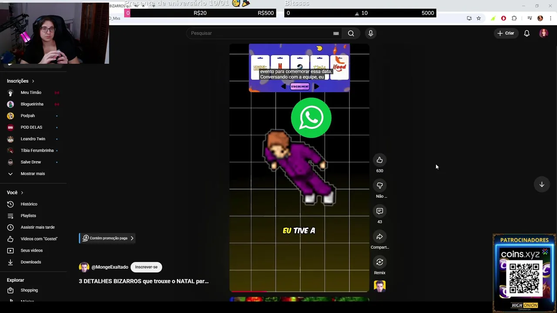Image resolution: width=557 pixels, height=313 pixels.
Task: Open the YouTube account avatar menu
Action: pyautogui.click(x=544, y=33)
